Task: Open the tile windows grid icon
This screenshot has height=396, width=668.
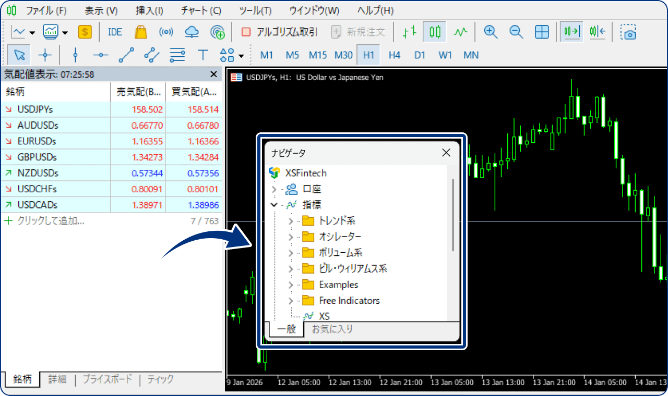Action: 542,32
